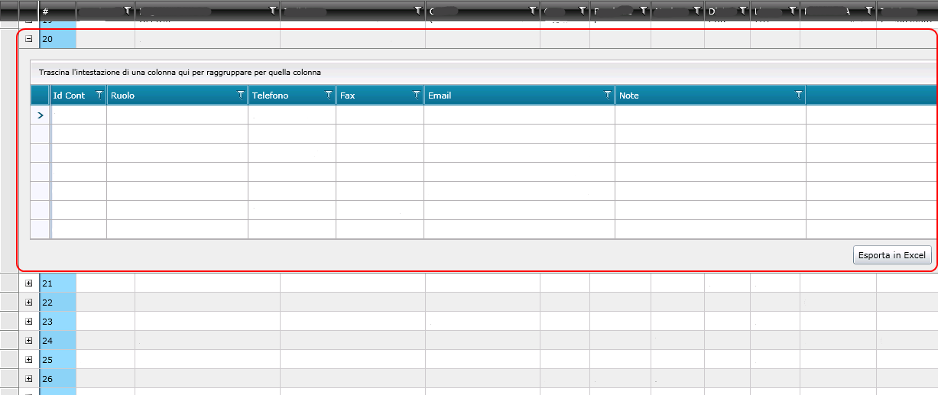Open the filter for Ruolo column
Screen dimensions: 938x395
coord(240,96)
